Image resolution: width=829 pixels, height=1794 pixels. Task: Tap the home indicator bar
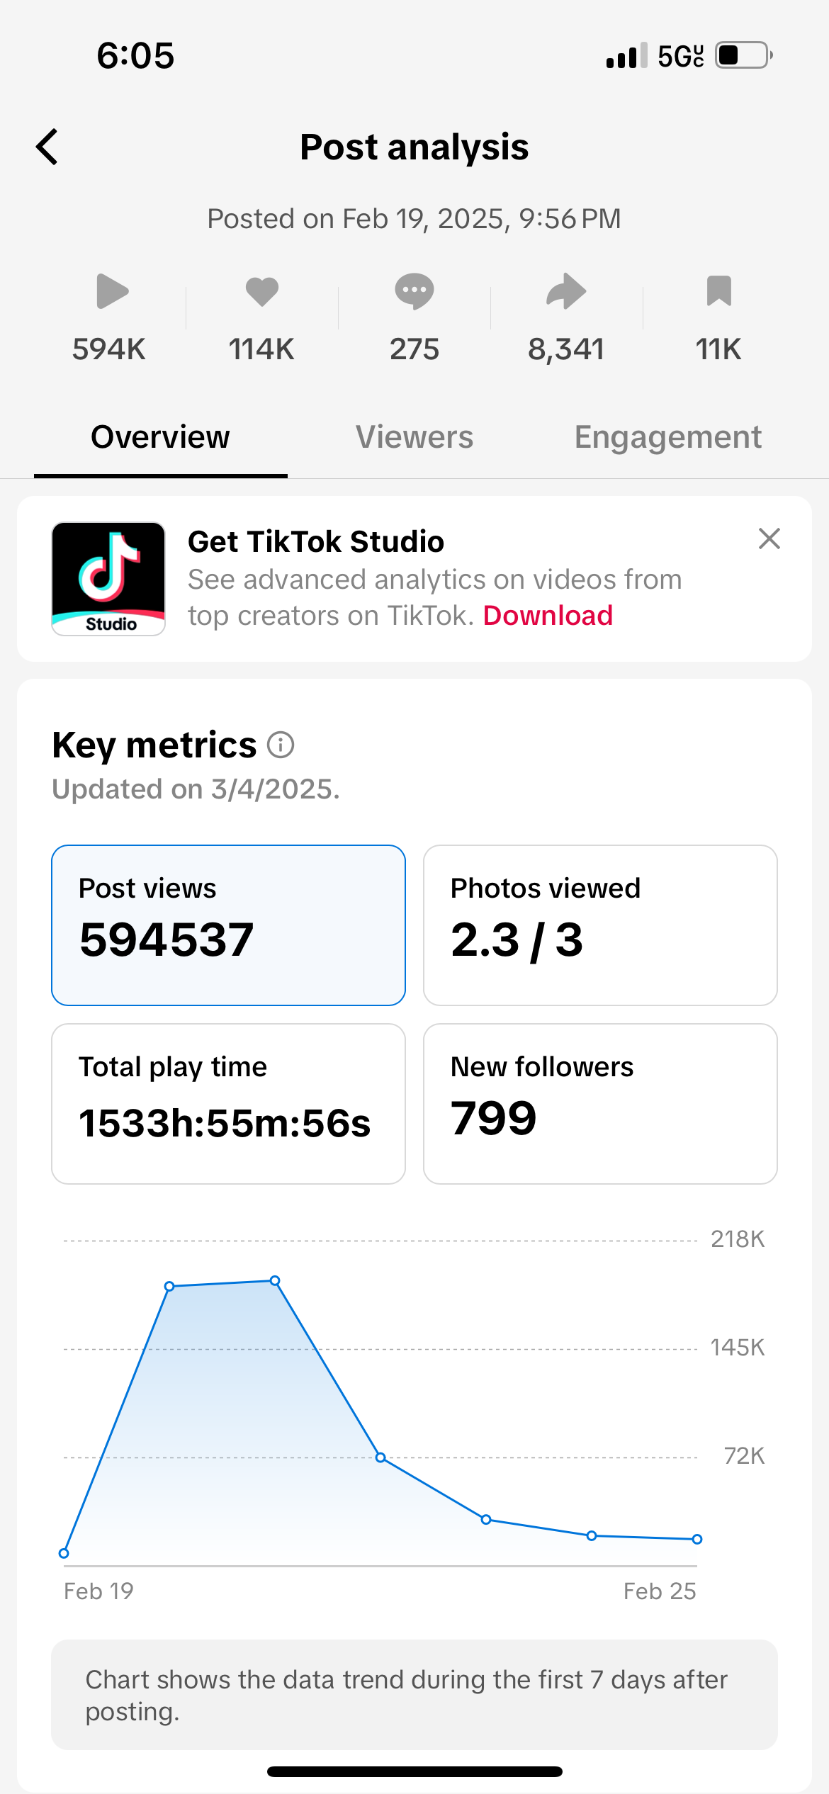click(x=414, y=1771)
